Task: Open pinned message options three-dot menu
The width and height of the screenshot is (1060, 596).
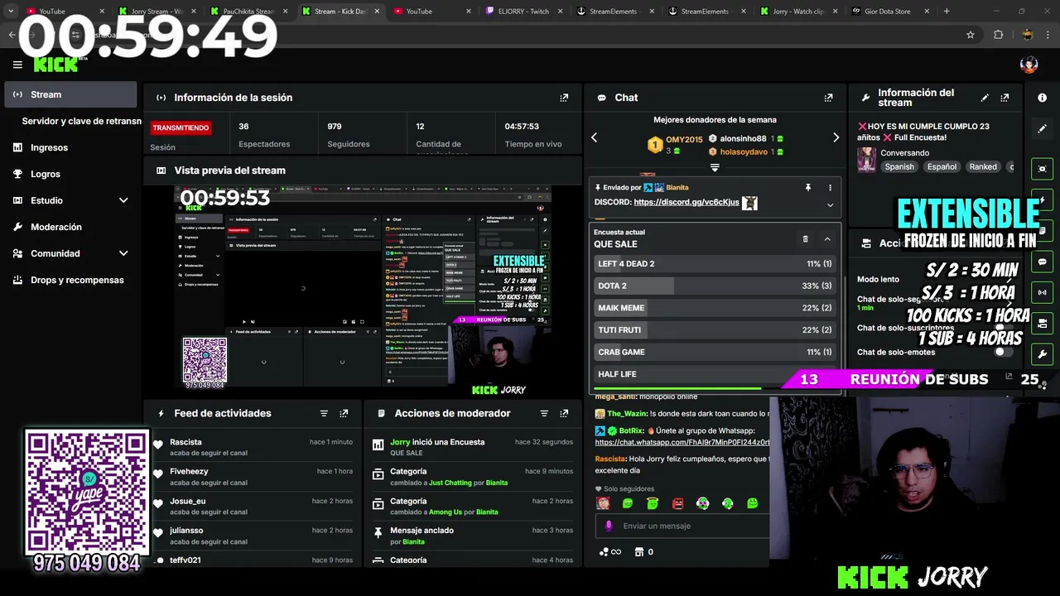Action: 830,188
